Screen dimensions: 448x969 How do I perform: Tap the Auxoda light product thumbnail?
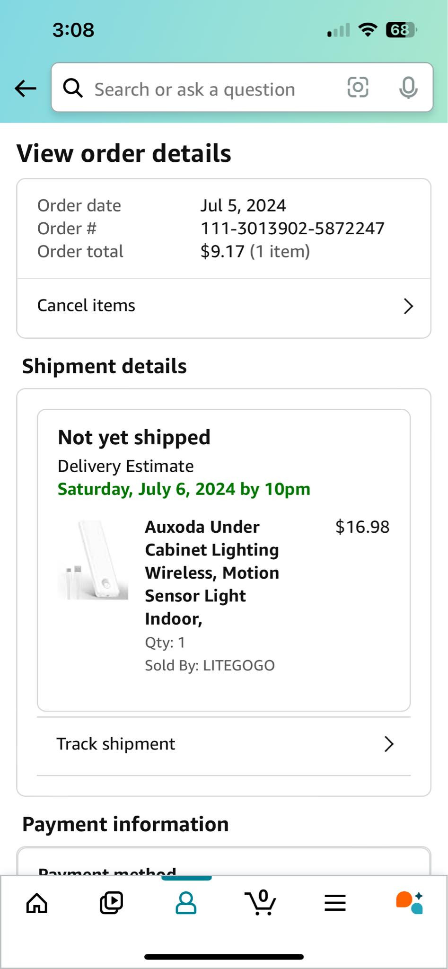93,560
